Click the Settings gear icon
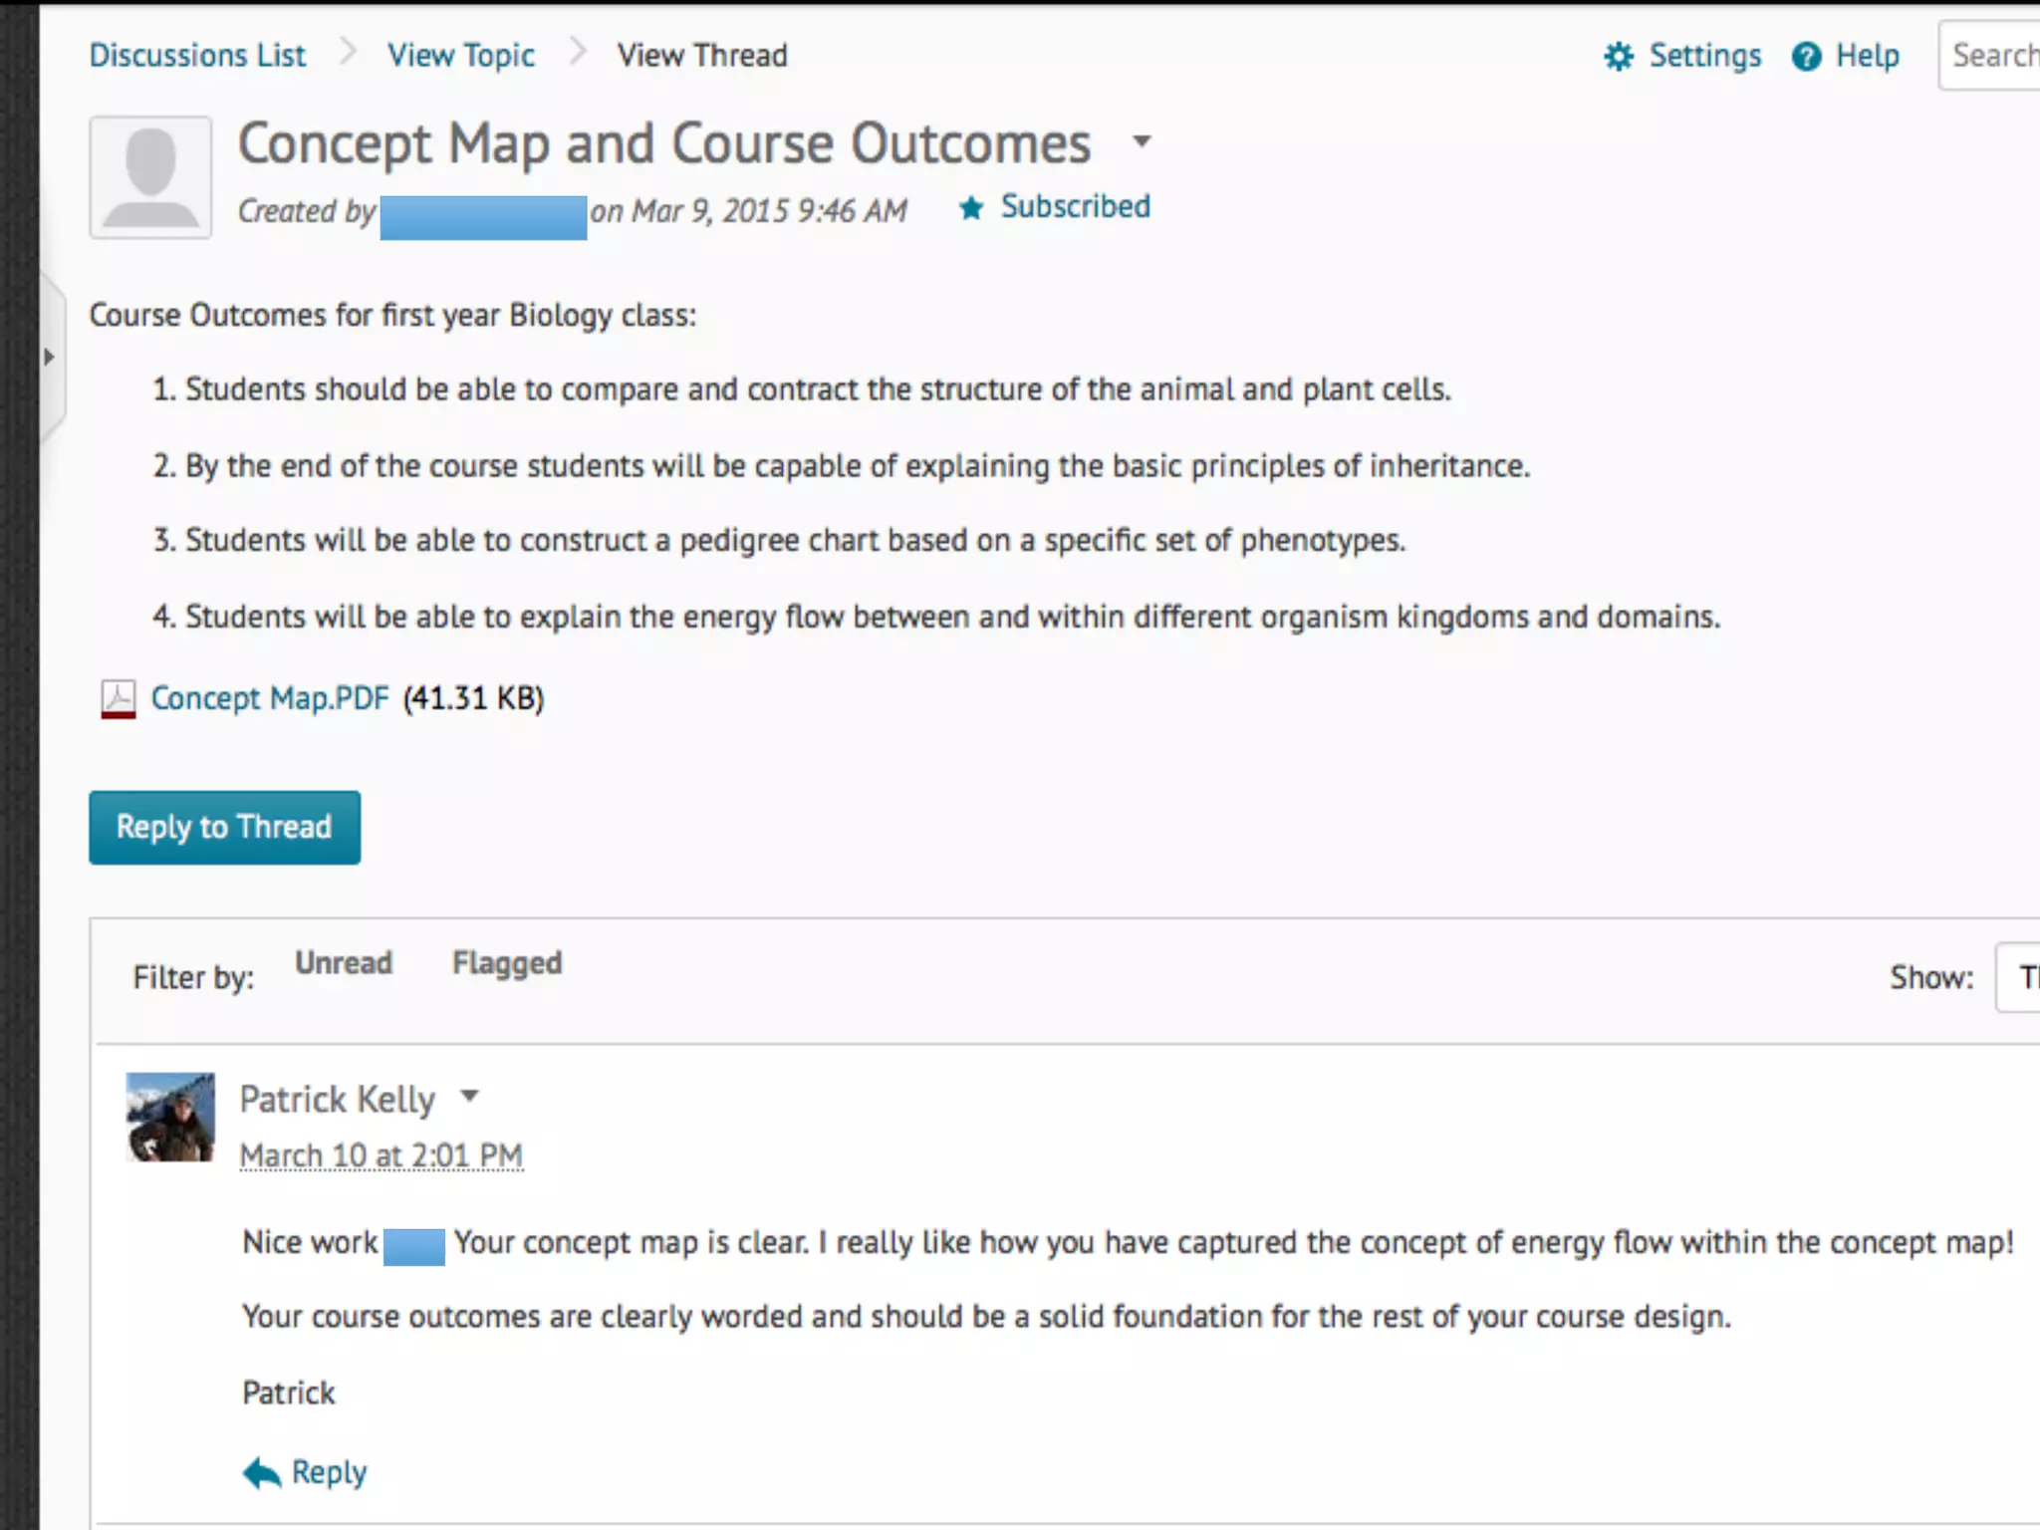The image size is (2040, 1530). pos(1619,57)
